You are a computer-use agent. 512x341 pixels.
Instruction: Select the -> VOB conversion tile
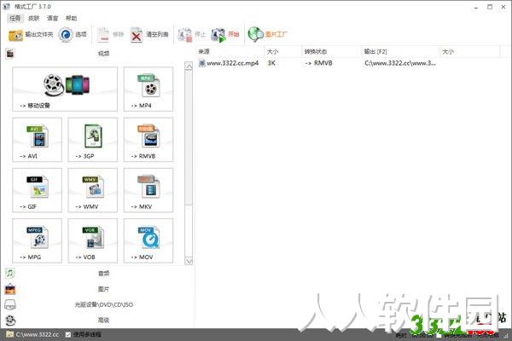[92, 240]
